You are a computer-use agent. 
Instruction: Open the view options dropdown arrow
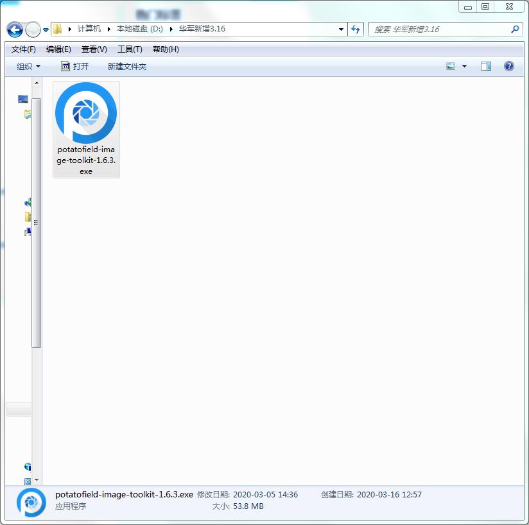click(x=465, y=66)
